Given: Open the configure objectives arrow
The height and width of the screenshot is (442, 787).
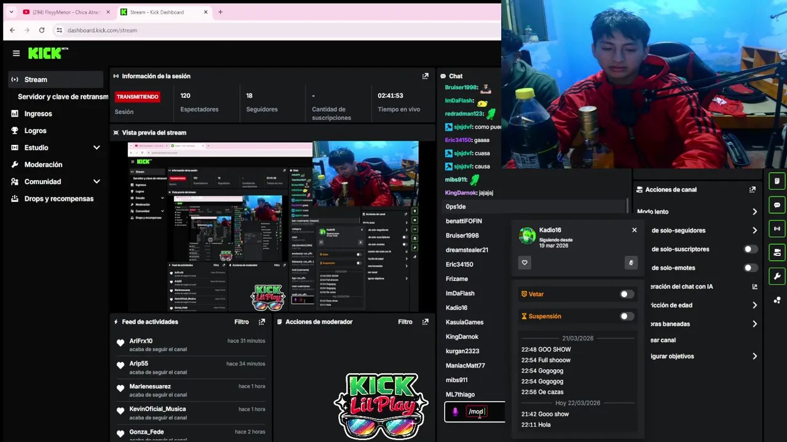Looking at the screenshot, I should pyautogui.click(x=754, y=356).
